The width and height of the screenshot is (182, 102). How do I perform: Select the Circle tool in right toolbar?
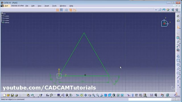[x=178, y=65]
